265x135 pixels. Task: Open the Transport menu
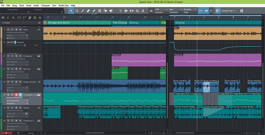[x=45, y=5]
